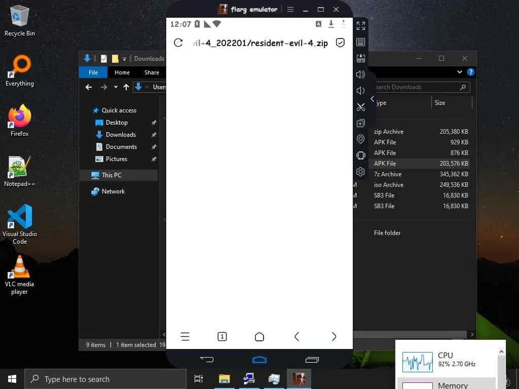Click the taskbar search box
The width and height of the screenshot is (519, 389).
(x=105, y=379)
